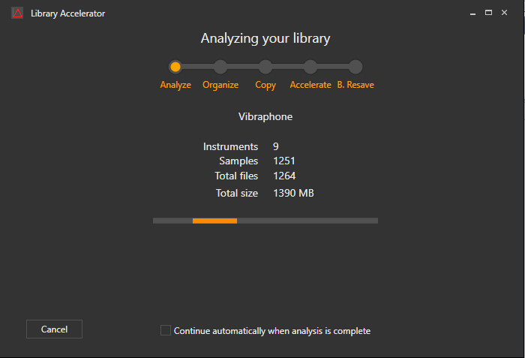Click the Total size label

pyautogui.click(x=237, y=193)
